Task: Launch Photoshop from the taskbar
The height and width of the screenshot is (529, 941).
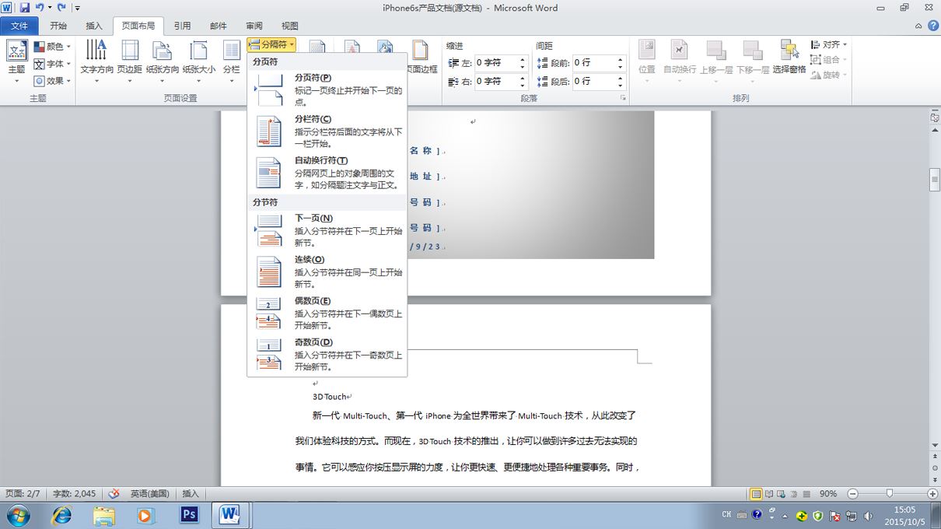Action: point(189,515)
